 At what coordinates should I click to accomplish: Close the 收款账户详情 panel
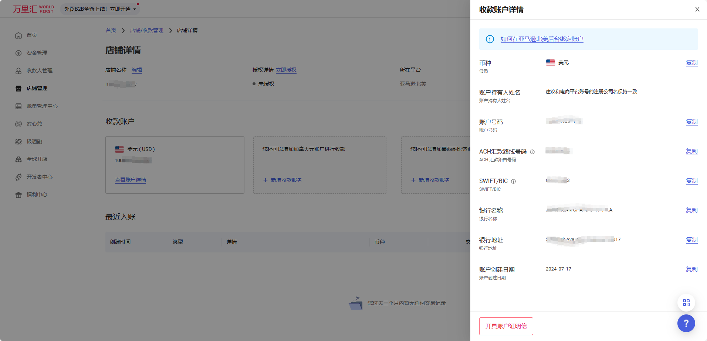coord(697,9)
